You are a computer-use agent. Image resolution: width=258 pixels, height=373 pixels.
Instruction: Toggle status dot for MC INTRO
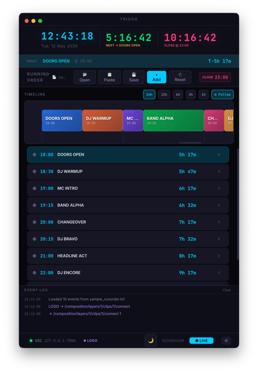[x=34, y=188]
